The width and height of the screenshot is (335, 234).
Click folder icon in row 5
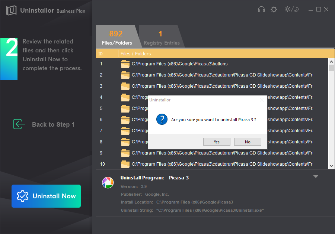pos(125,108)
